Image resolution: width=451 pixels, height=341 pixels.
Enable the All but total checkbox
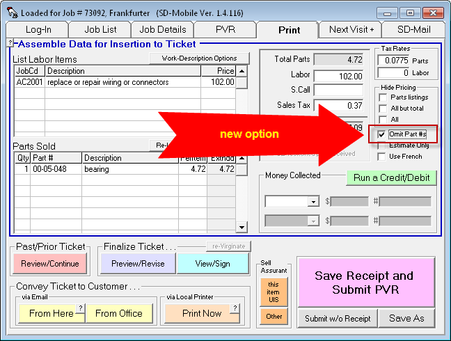click(382, 109)
